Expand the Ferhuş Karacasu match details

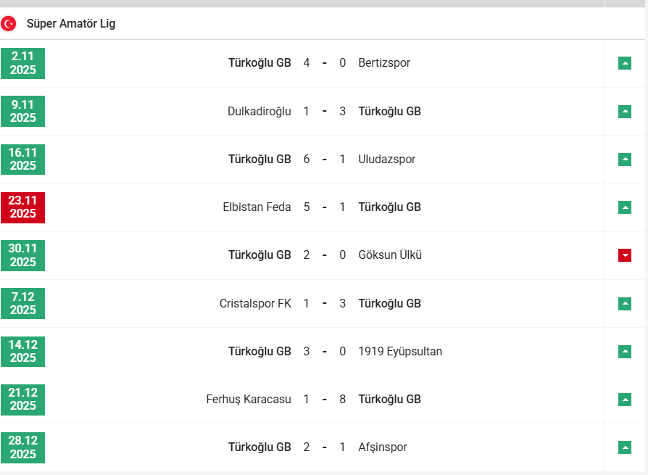[625, 400]
